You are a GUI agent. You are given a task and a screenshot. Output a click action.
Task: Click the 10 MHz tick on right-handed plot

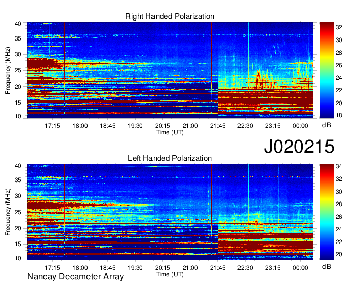pyautogui.click(x=18, y=116)
